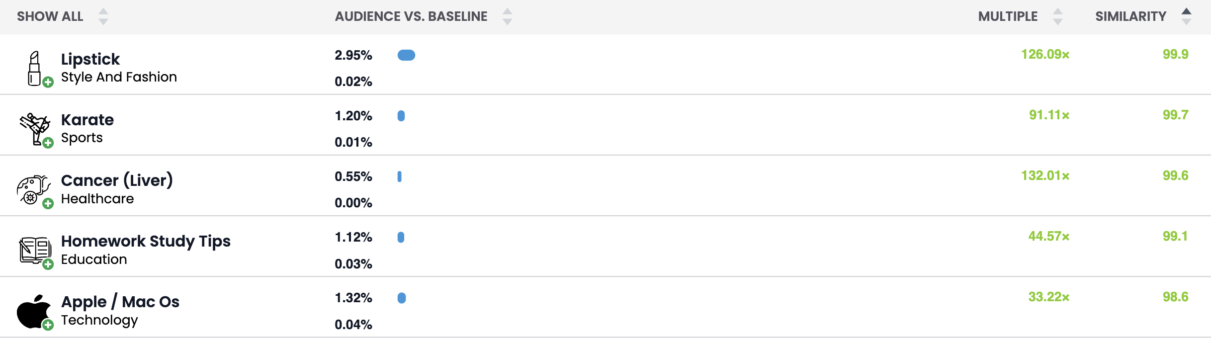1211x340 pixels.
Task: Open the Lipstick segment details
Action: click(x=90, y=59)
